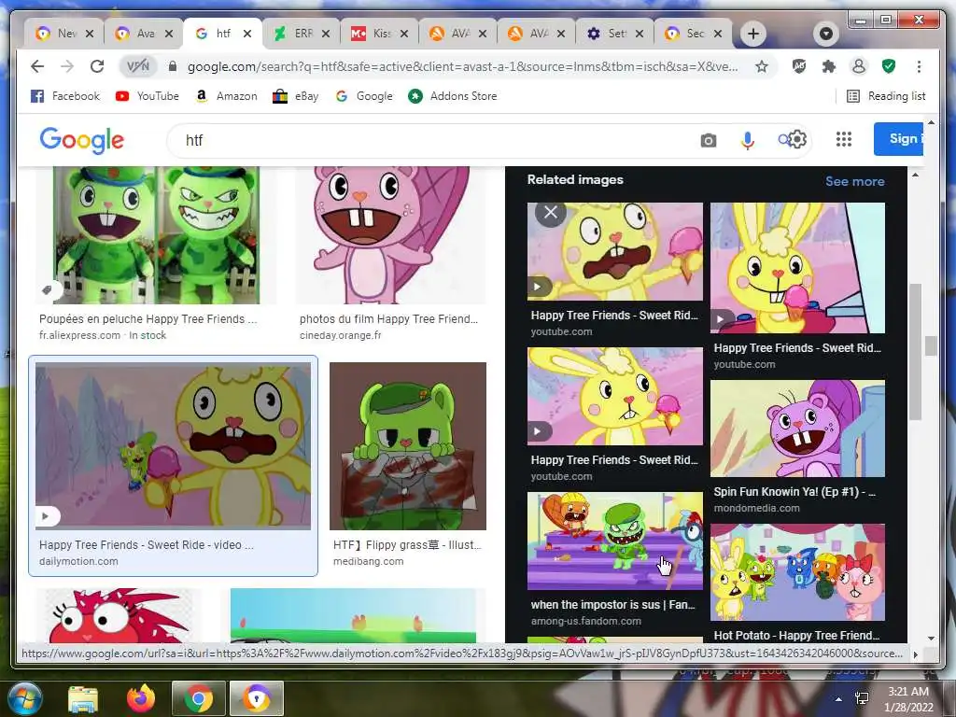Open the eBay bookmark

[x=296, y=96]
